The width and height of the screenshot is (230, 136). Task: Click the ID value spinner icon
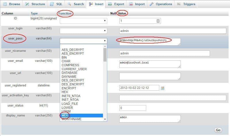pos(158,21)
